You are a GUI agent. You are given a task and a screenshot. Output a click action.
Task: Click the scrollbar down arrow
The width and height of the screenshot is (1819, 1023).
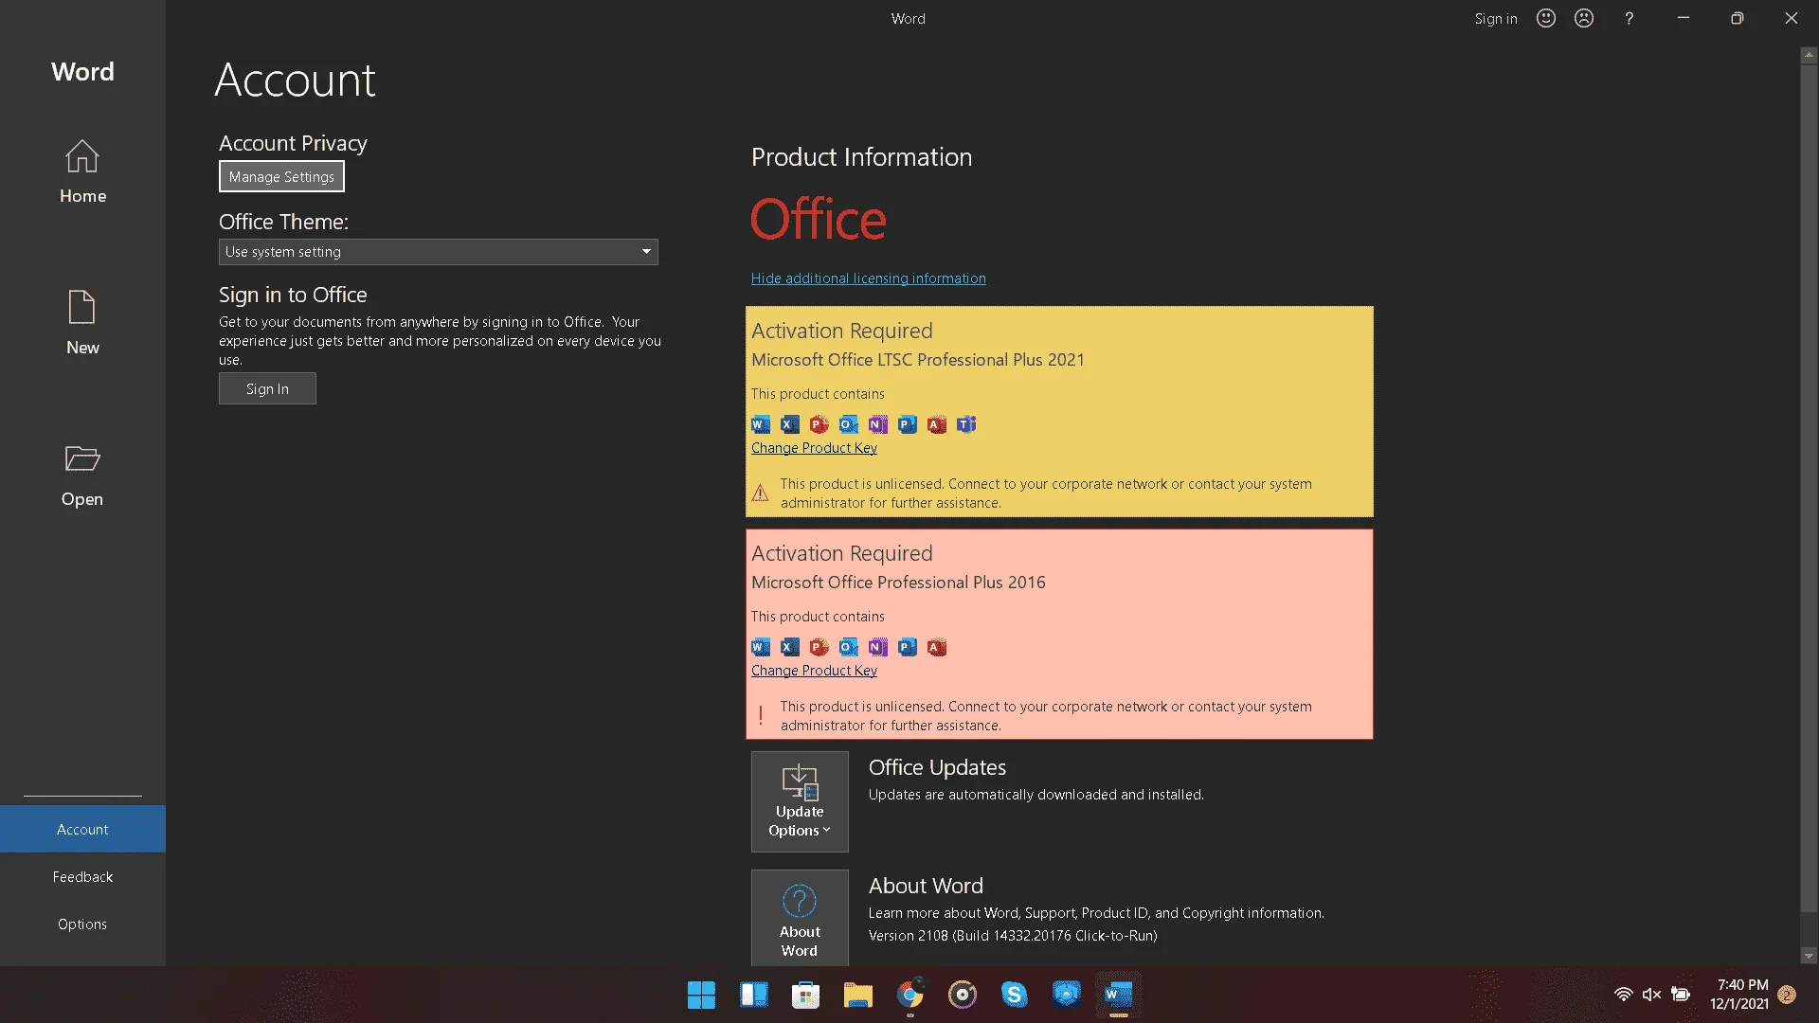(x=1809, y=956)
